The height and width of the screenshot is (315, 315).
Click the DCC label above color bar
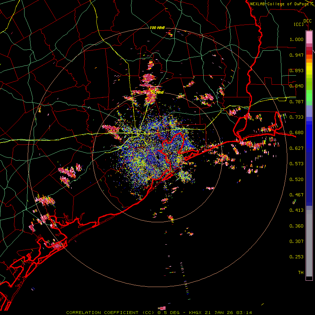pyautogui.click(x=308, y=21)
